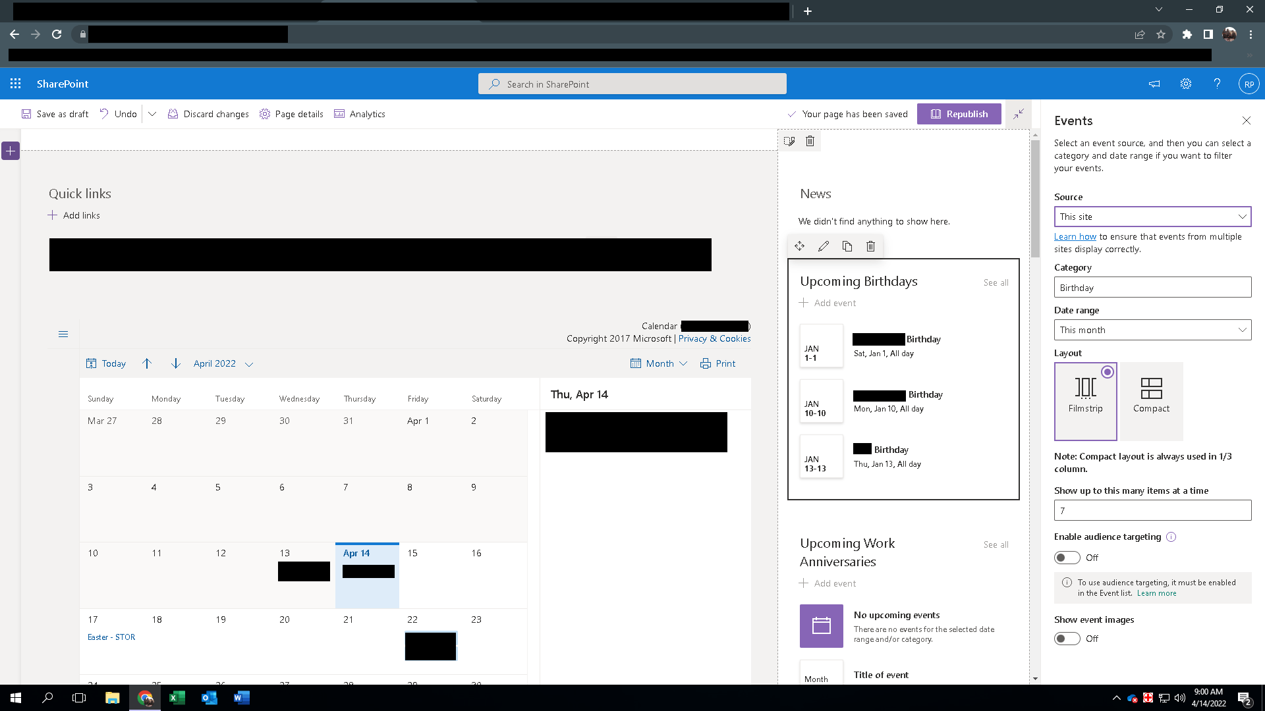The image size is (1265, 711).
Task: Select the Filmstrip layout option
Action: point(1086,401)
